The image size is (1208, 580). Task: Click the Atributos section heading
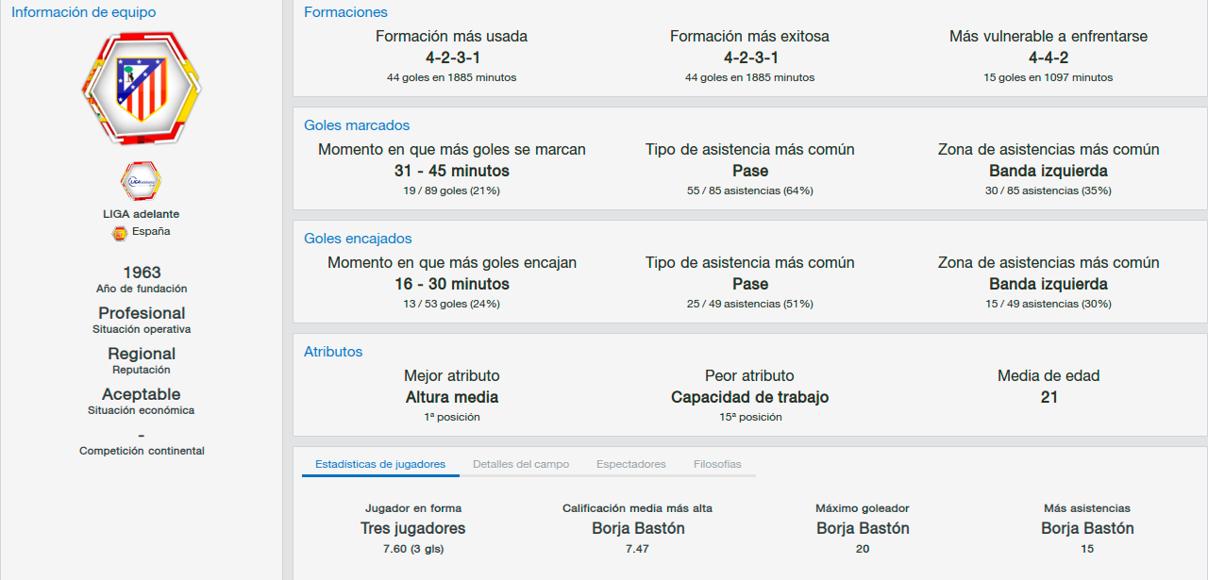(x=333, y=352)
